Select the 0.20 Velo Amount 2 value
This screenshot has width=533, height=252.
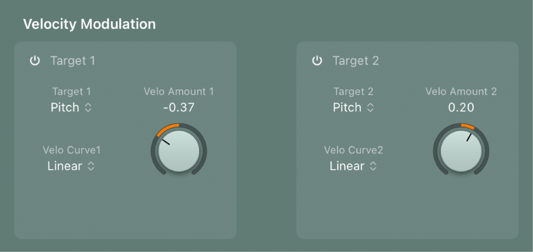click(461, 108)
